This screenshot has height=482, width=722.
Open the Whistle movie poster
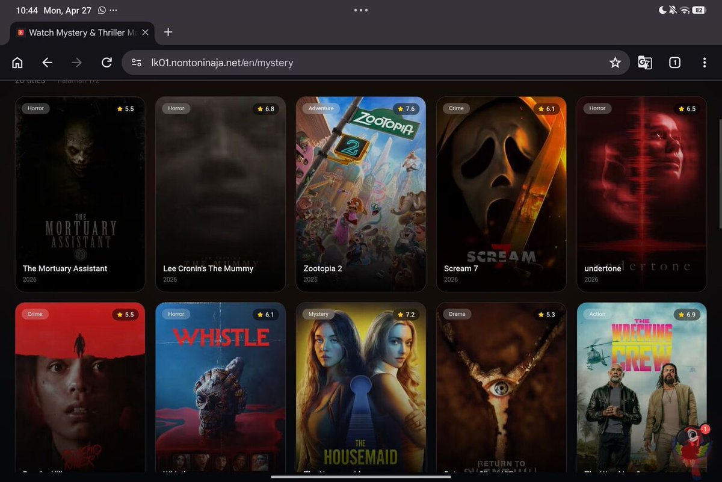(x=220, y=387)
